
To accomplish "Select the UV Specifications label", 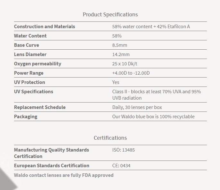I will (33, 92).
